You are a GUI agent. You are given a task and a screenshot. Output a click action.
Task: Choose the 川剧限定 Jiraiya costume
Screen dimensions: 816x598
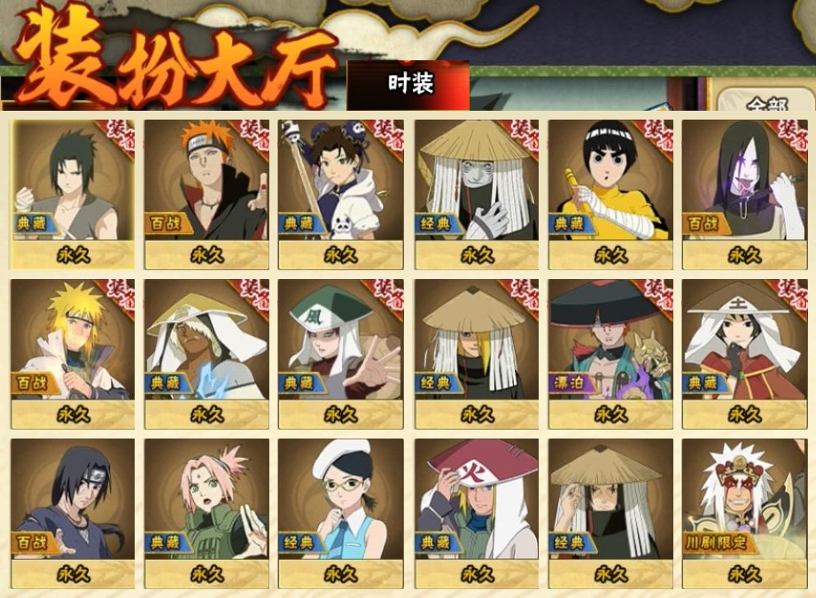coord(745,514)
